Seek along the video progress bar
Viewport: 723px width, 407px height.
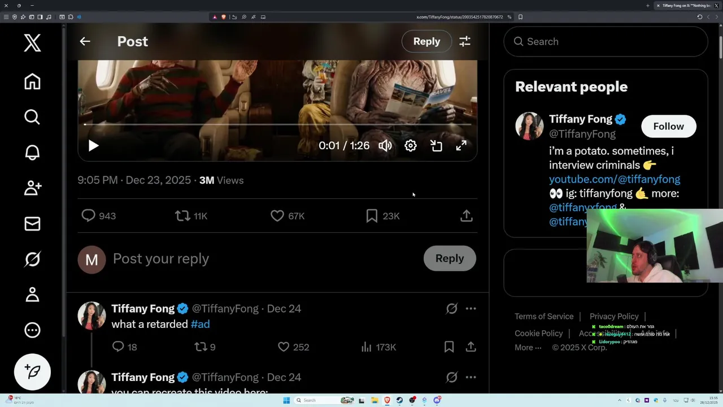pyautogui.click(x=277, y=124)
